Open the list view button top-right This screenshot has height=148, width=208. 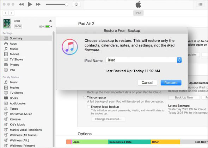point(201,4)
